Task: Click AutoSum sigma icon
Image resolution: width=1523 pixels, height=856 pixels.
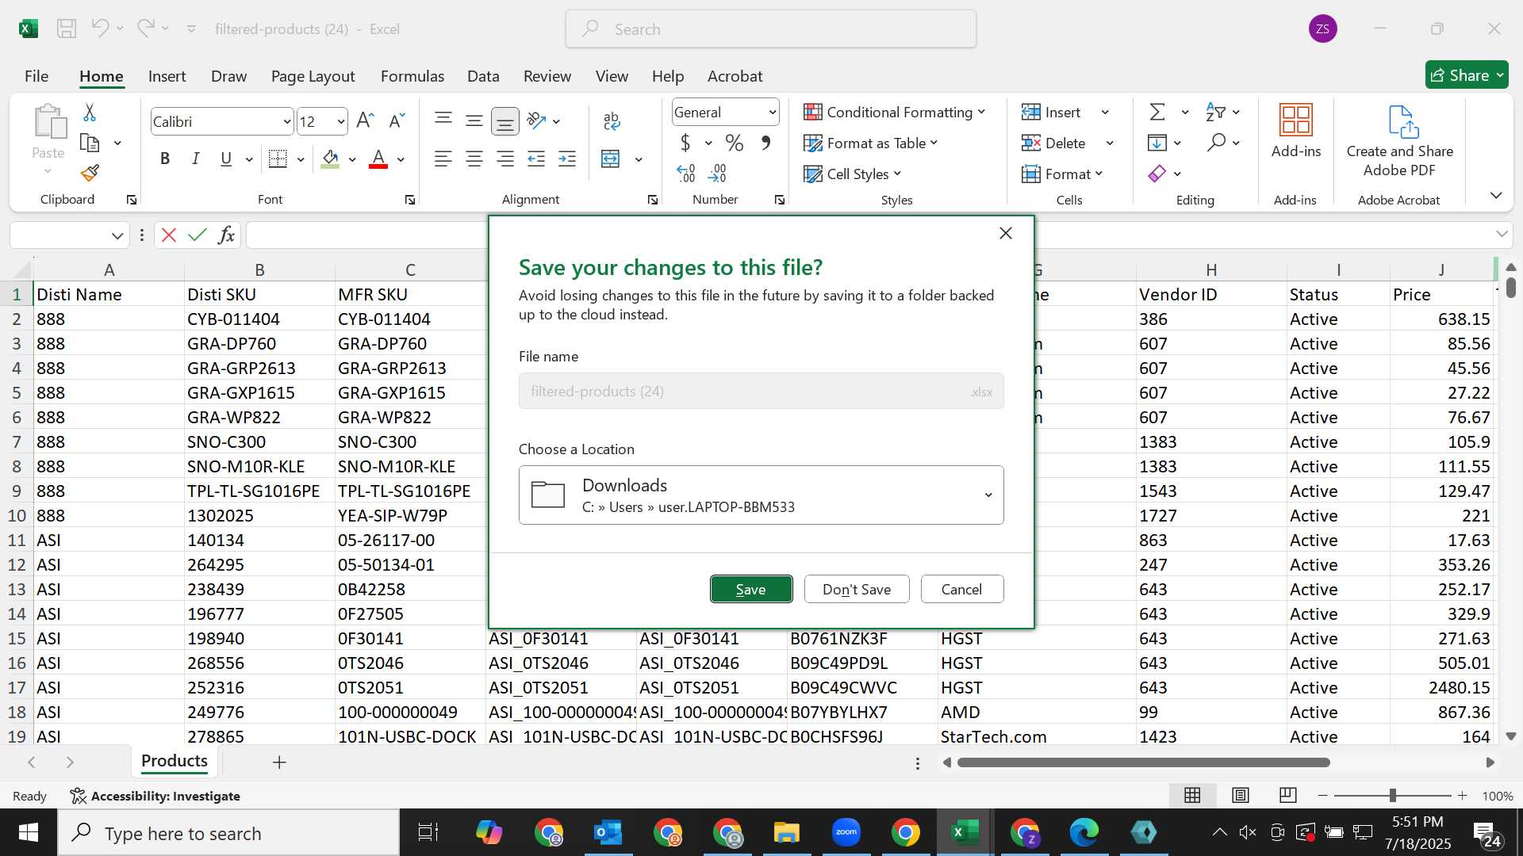Action: [x=1157, y=112]
